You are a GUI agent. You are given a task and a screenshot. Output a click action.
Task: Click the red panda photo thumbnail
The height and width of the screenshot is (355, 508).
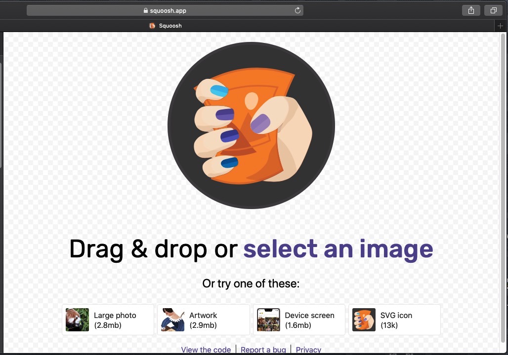tap(77, 320)
